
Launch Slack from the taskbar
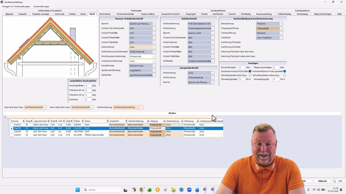tap(165, 190)
